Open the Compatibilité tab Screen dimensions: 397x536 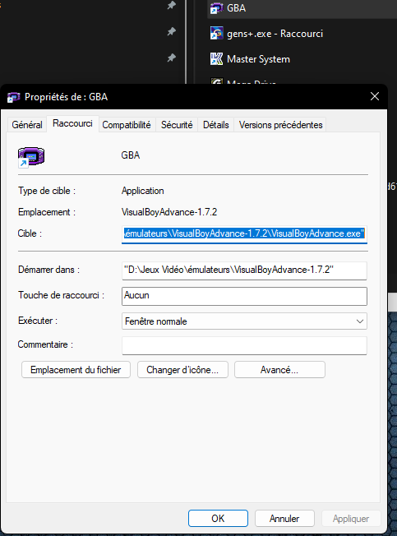click(x=127, y=125)
